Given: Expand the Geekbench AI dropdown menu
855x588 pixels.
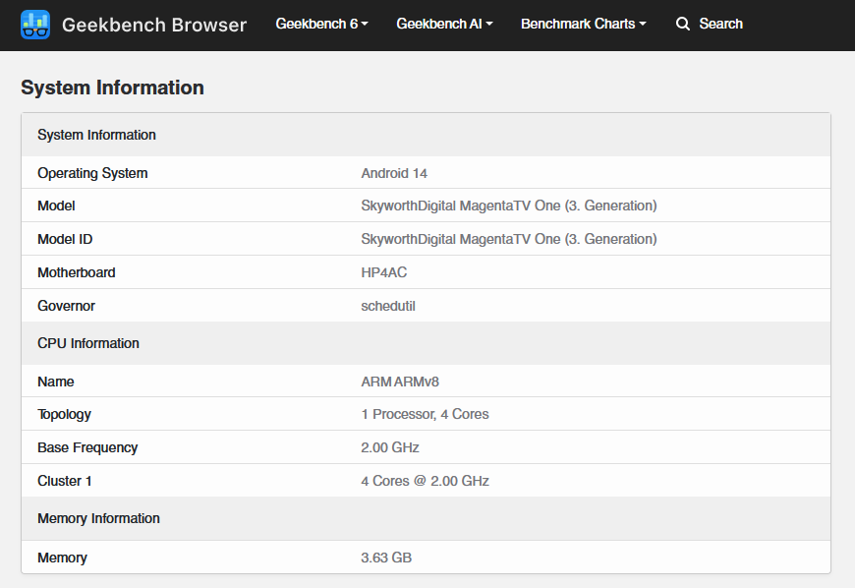Looking at the screenshot, I should pyautogui.click(x=444, y=24).
